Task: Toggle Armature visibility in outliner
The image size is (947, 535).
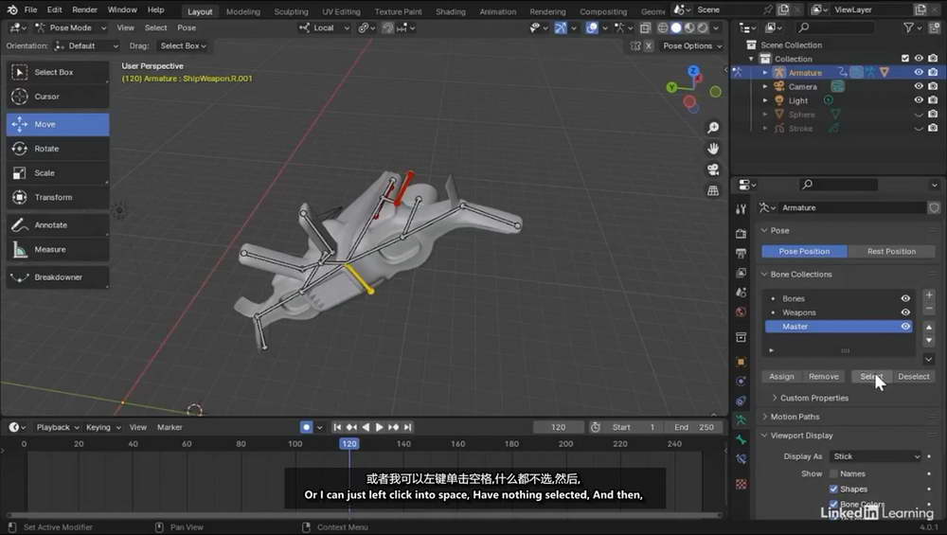Action: (919, 73)
